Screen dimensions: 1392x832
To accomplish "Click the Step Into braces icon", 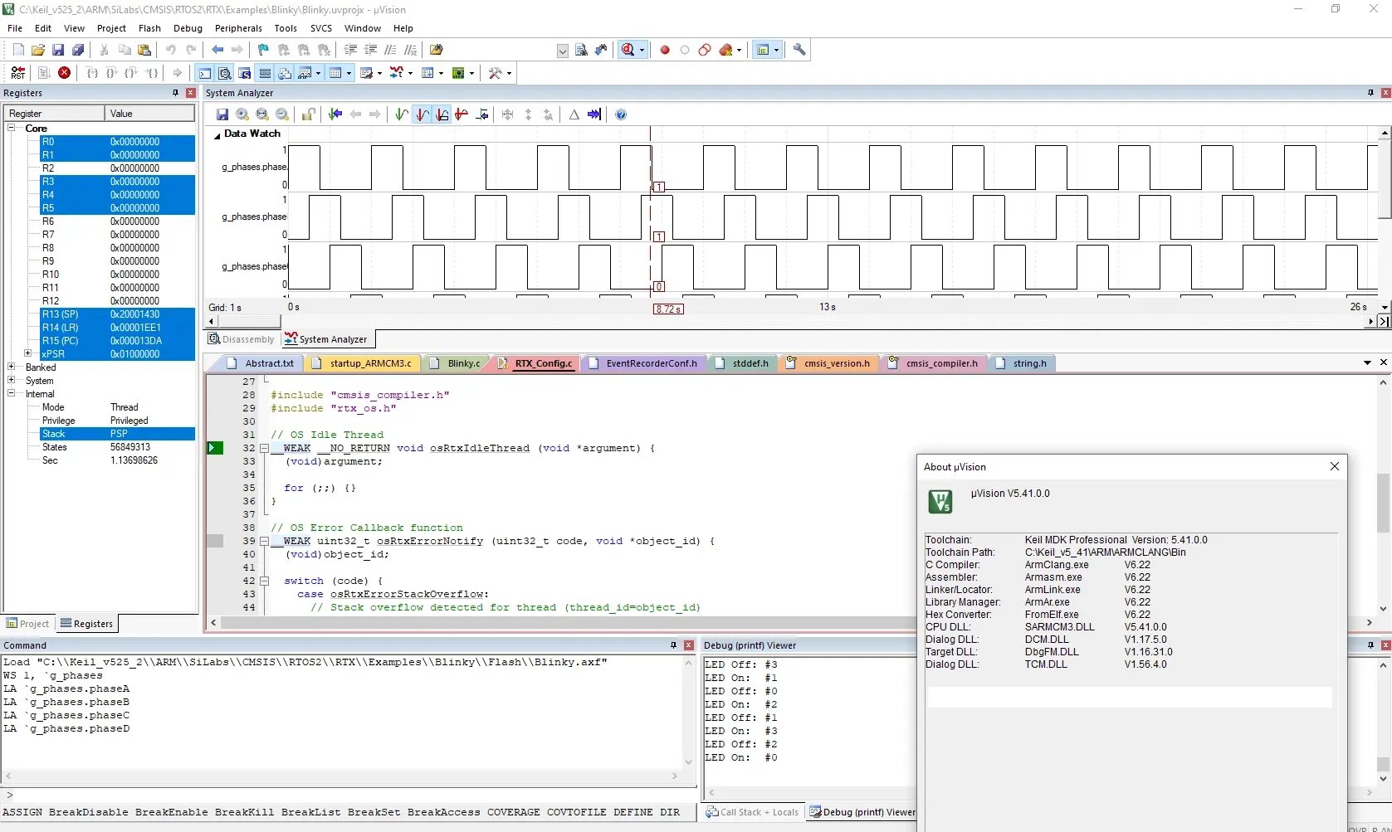I will [x=92, y=73].
